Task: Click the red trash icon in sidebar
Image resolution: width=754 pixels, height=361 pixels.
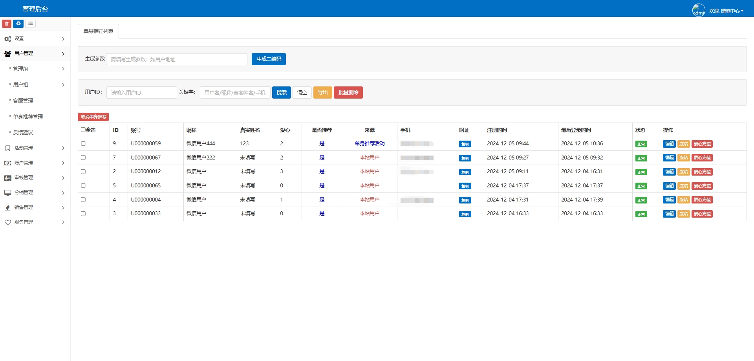Action: [7, 24]
